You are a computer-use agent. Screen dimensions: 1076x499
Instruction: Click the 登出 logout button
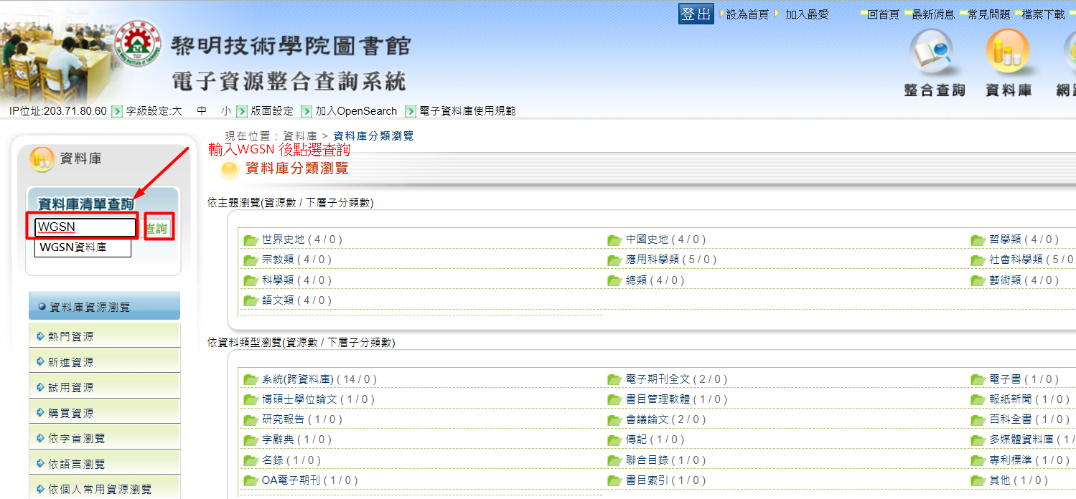(x=696, y=14)
